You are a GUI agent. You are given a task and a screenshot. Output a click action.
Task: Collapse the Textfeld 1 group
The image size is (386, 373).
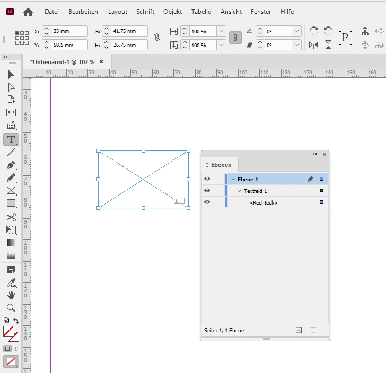[x=239, y=191]
